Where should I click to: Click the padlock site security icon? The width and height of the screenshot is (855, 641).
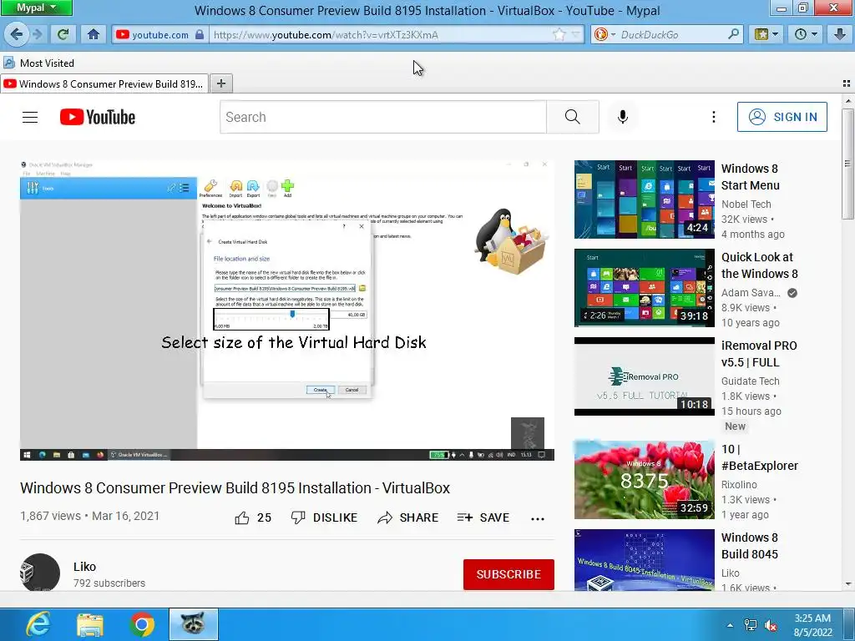[x=200, y=34]
